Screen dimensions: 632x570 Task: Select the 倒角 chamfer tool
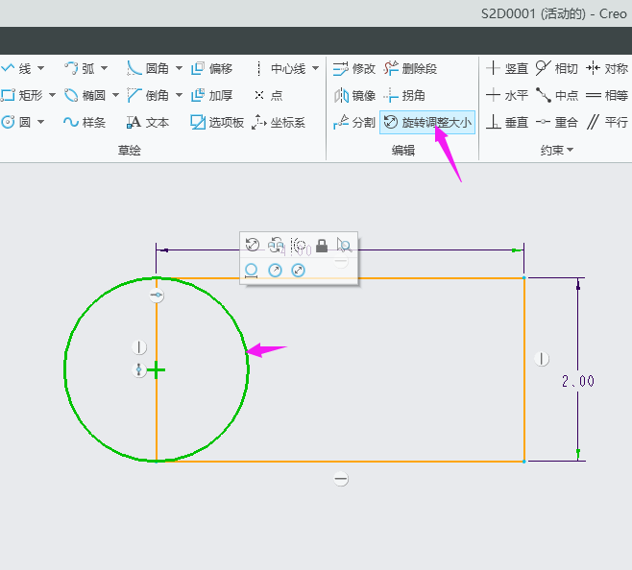point(148,95)
